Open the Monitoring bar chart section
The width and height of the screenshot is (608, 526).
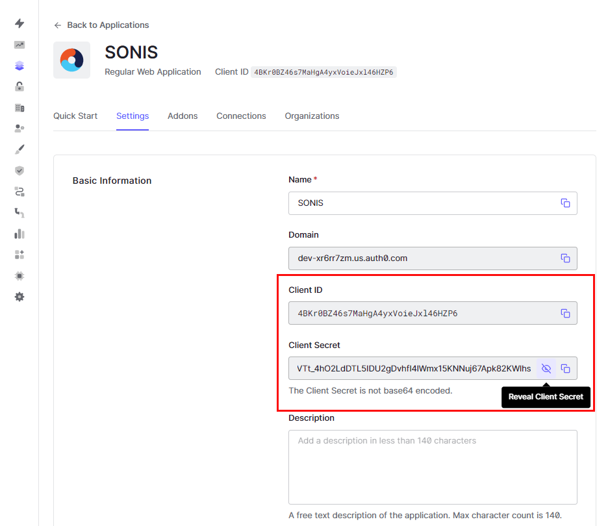click(19, 233)
